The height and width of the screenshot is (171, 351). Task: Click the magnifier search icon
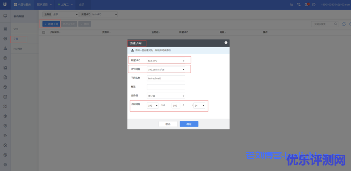point(335,24)
